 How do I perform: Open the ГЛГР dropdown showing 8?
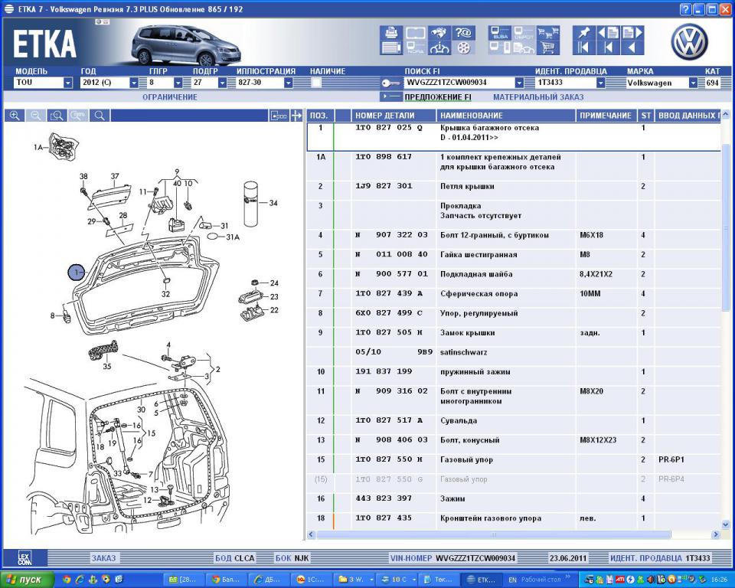pos(178,83)
